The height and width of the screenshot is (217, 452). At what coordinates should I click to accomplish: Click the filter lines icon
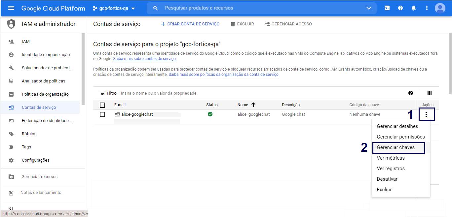[102, 93]
